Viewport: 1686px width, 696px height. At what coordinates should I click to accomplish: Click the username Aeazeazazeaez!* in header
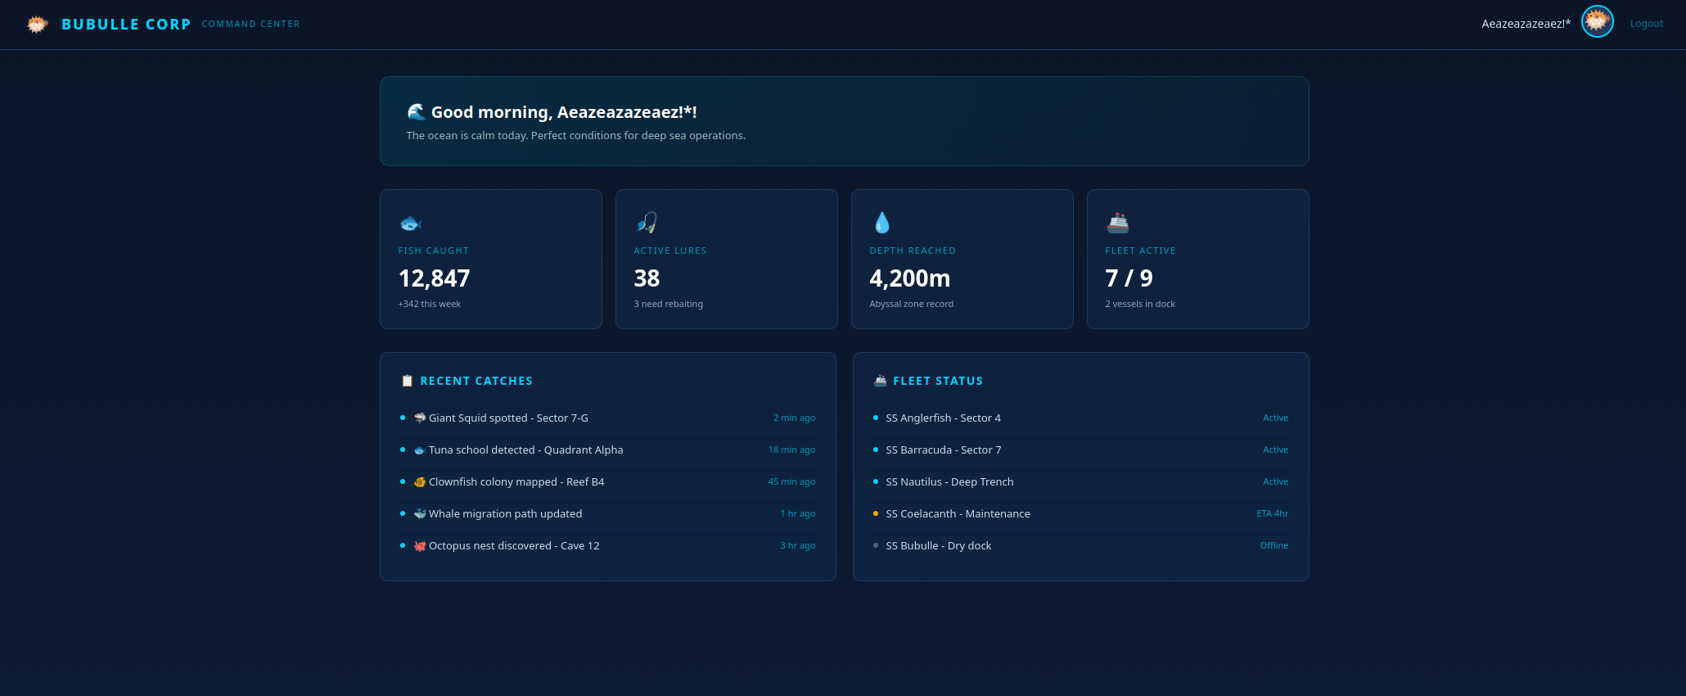(1526, 24)
